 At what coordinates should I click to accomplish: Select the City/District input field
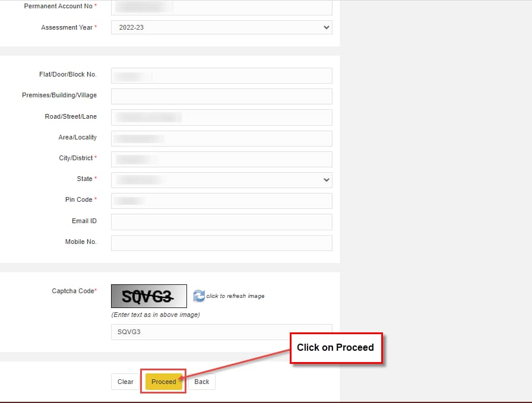[x=221, y=159]
